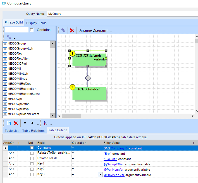Toggle Not checkbox for Key2 row
The height and width of the screenshot is (183, 198).
[x=32, y=169]
